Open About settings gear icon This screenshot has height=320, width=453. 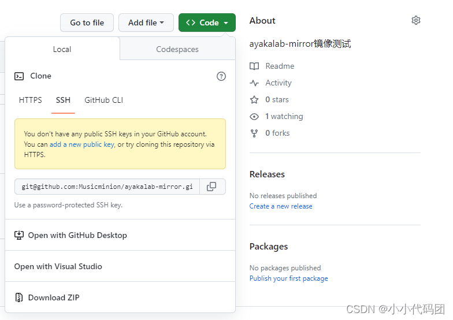[416, 21]
